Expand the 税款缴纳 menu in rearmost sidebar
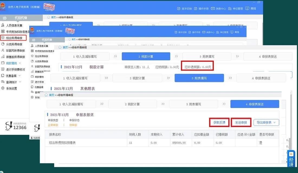The height and width of the screenshot is (173, 298). 13,63
